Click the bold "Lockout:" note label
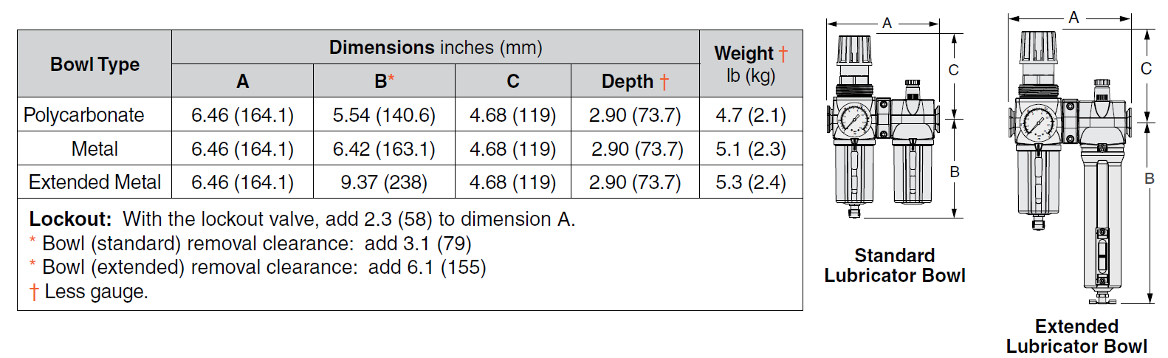 70,219
